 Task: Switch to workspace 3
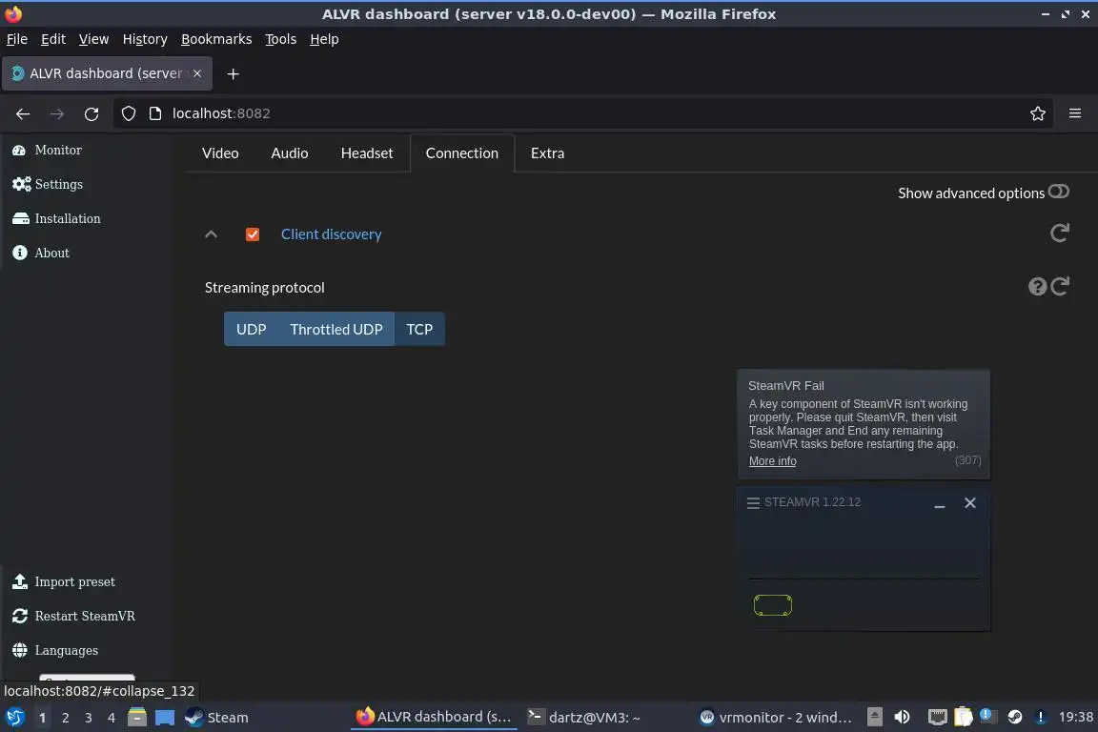click(x=89, y=718)
